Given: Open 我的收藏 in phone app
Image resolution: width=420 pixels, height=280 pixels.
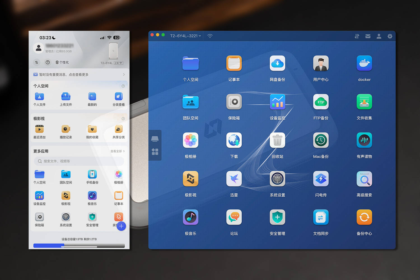Looking at the screenshot, I should (92, 129).
